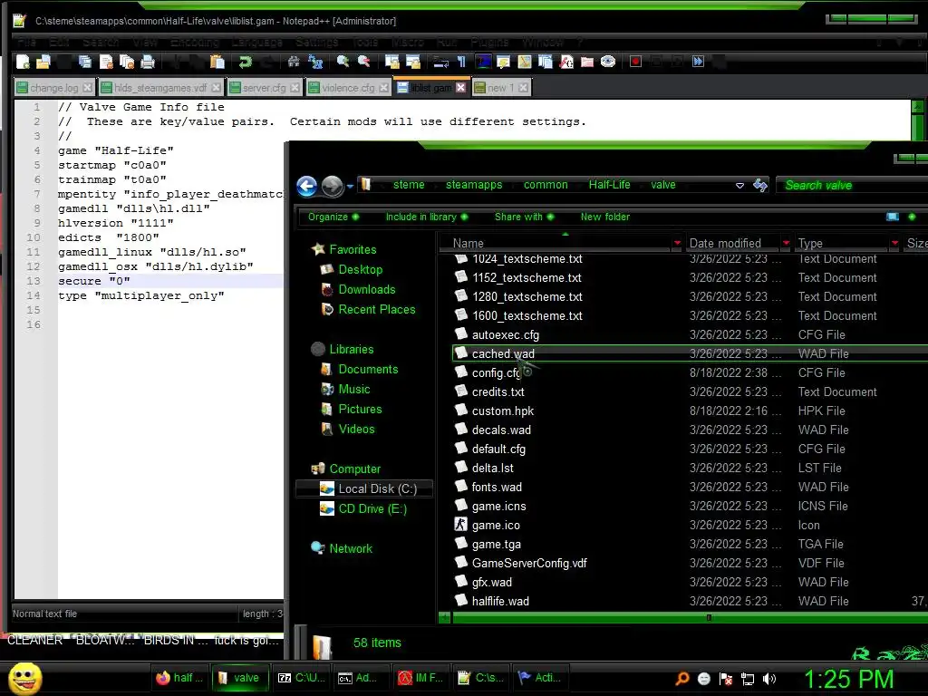Toggle synchronized horizontal scrolling

coord(413,62)
